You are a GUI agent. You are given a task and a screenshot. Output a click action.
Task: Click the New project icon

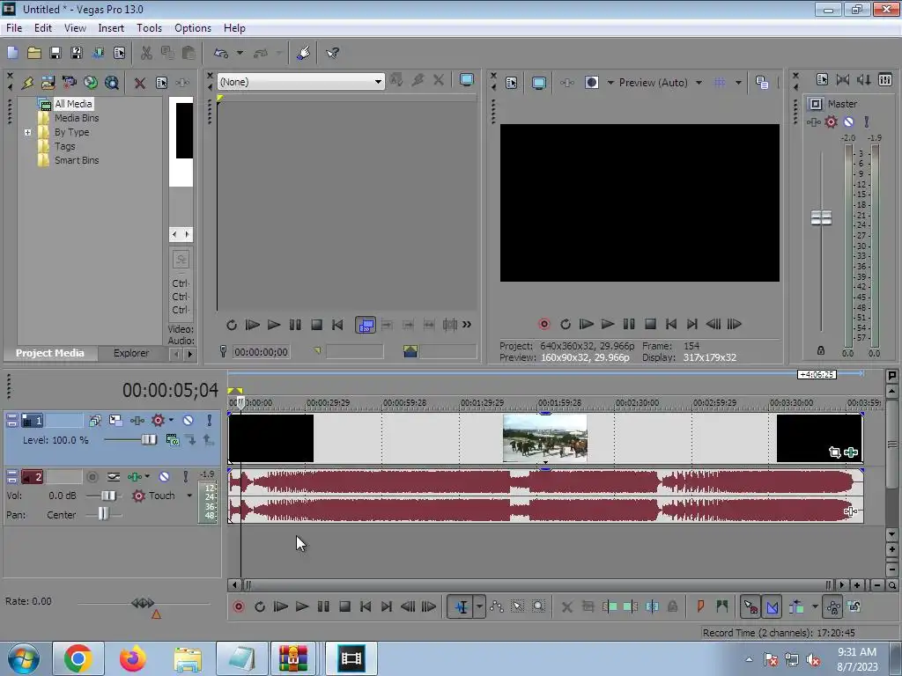[x=12, y=53]
